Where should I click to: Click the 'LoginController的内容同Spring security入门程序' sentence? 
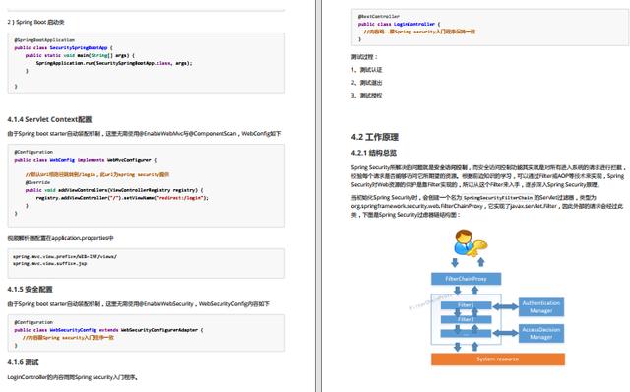(73, 377)
